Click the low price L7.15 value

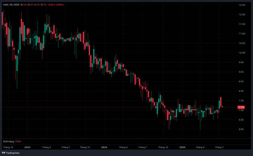click(37, 5)
